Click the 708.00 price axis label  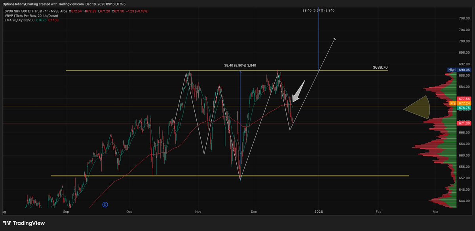click(x=464, y=18)
